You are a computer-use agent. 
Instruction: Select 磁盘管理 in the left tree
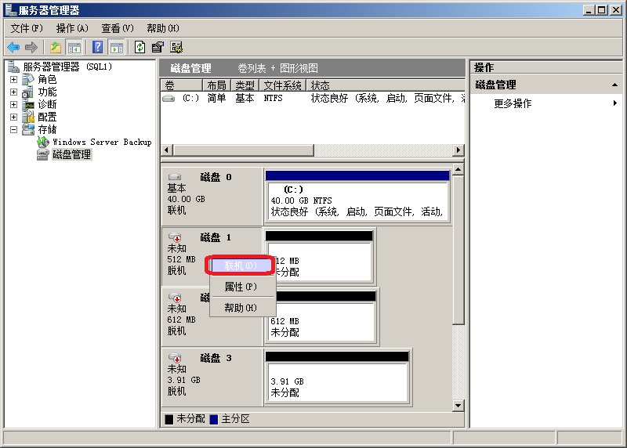click(x=71, y=155)
